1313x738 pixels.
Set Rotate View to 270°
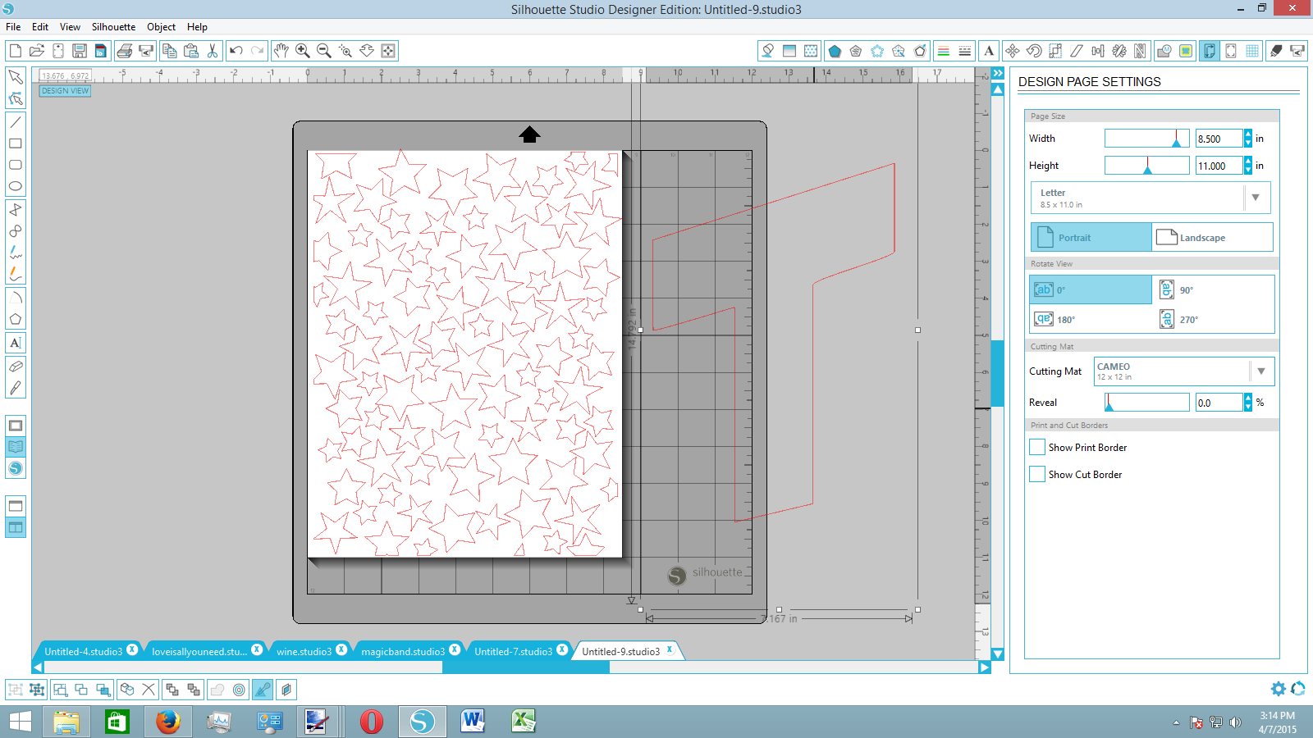coord(1215,319)
